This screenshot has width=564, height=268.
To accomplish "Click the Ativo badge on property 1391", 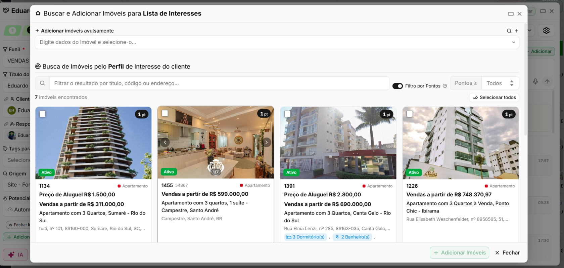I will 291,173.
